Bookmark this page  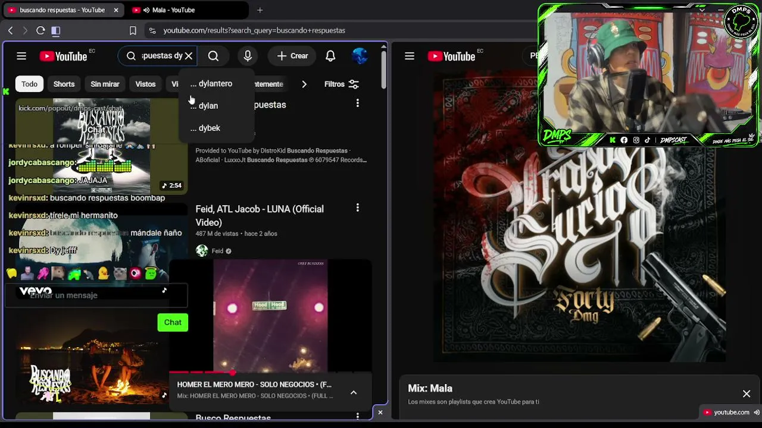tap(133, 30)
